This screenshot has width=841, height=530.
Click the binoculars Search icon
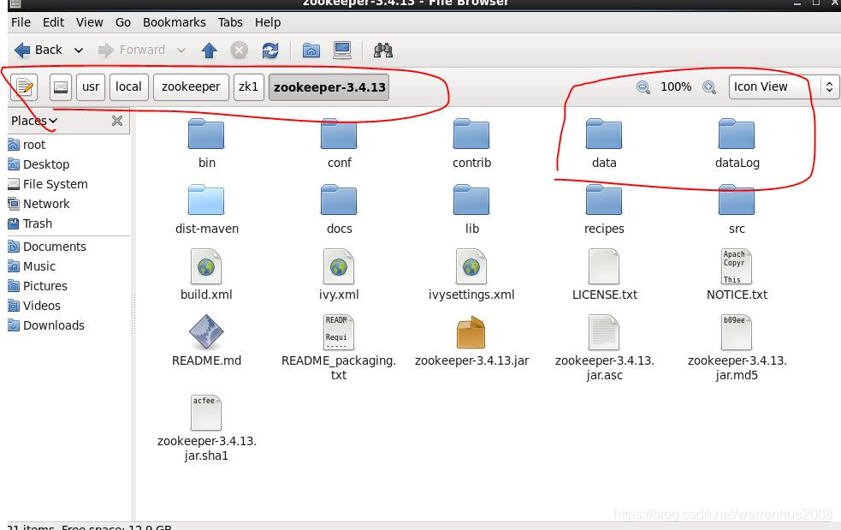(383, 51)
